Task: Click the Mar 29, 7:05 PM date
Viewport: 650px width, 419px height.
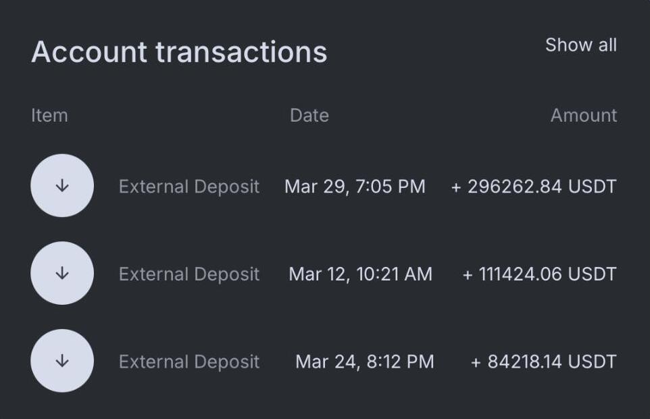Action: [355, 187]
